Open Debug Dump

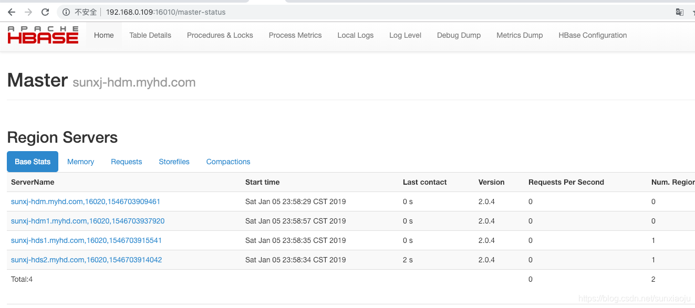(459, 35)
